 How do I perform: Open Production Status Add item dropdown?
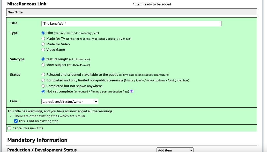pos(175,150)
